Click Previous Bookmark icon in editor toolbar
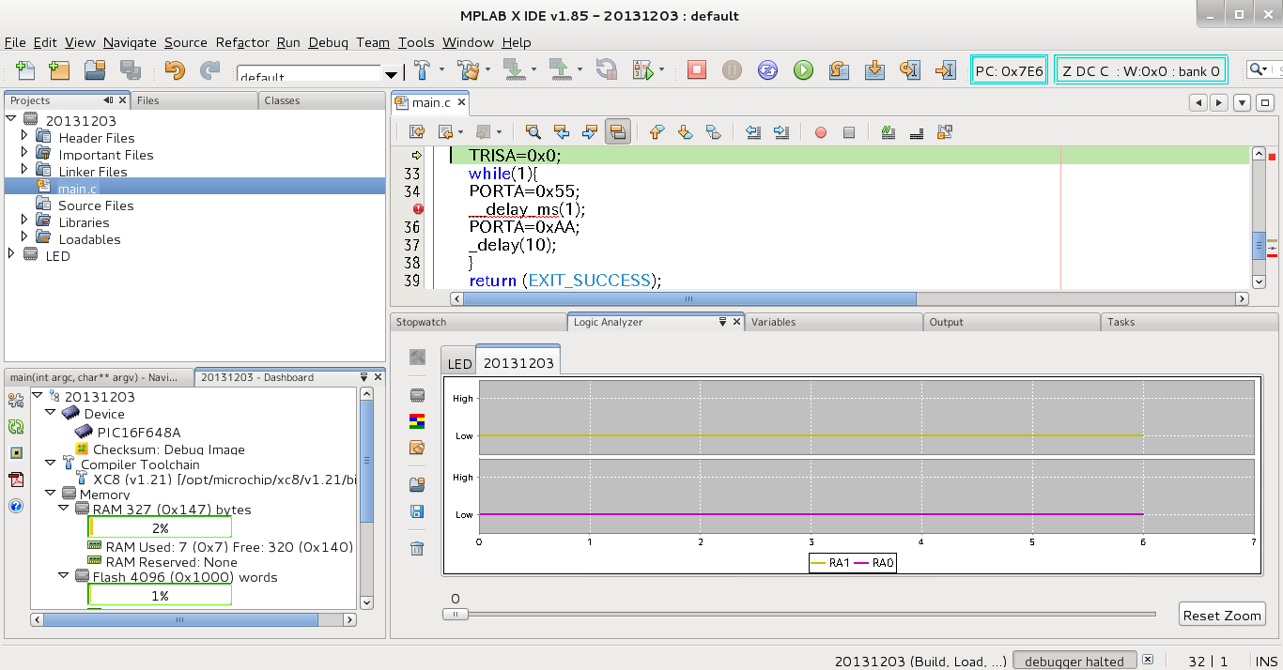This screenshot has height=670, width=1283. click(657, 132)
